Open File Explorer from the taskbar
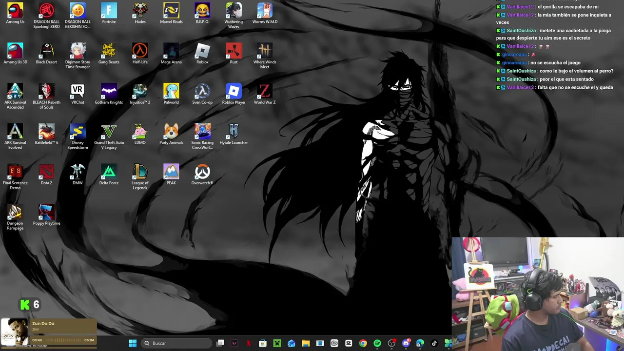Screen dimensions: 624x351 [x=306, y=343]
